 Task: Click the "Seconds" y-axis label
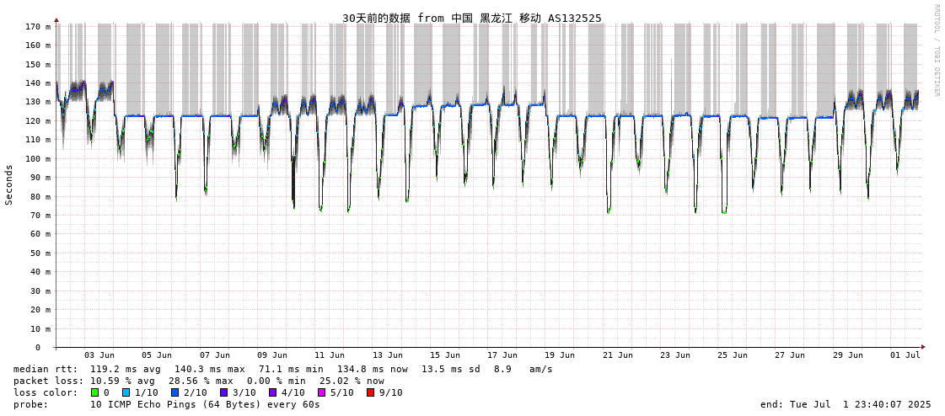point(9,184)
